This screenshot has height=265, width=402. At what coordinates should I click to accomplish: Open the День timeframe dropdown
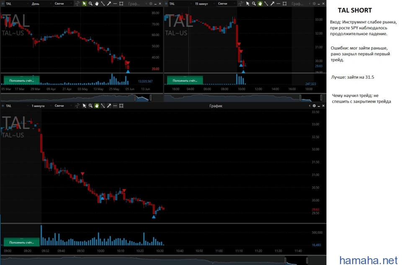point(41,4)
